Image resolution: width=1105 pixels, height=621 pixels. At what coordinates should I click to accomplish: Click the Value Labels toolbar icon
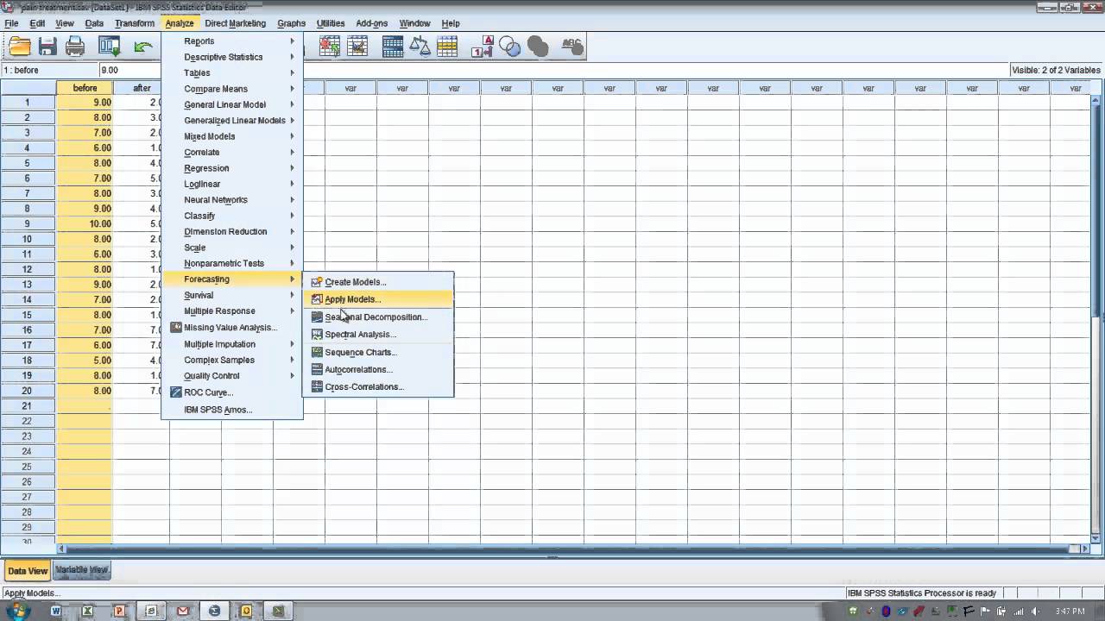[483, 47]
